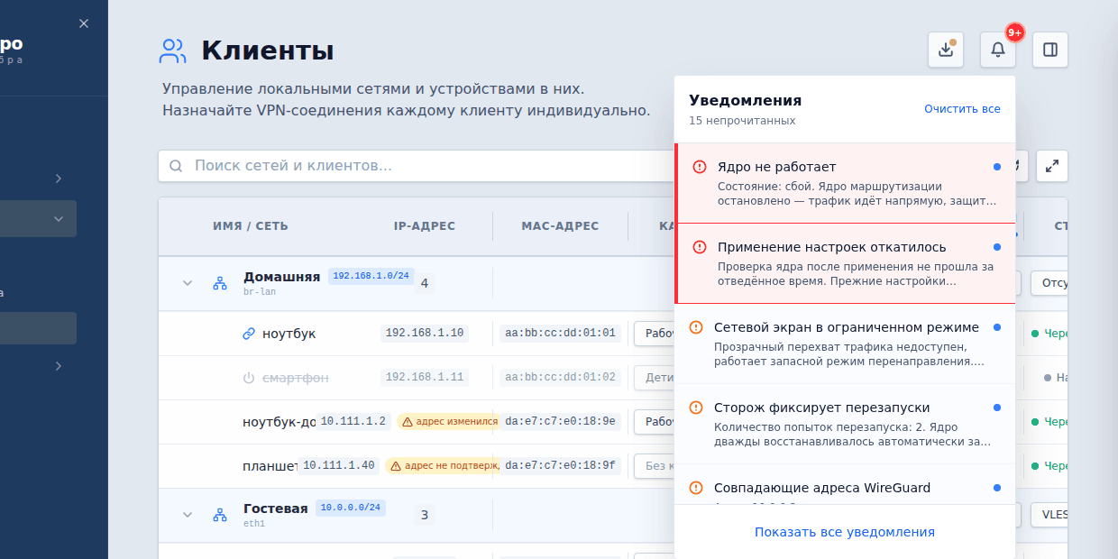Image resolution: width=1118 pixels, height=559 pixels.
Task: Click unread dot of Сторож фиксирует перезапуски
Action: (x=996, y=408)
